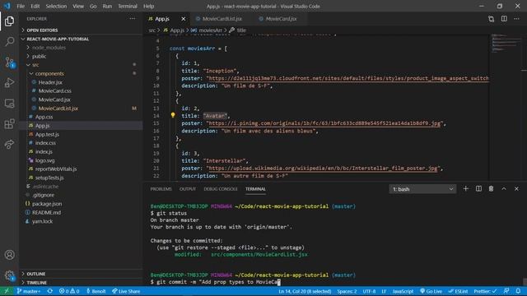Click moviesArr in the breadcrumb
527x296 pixels.
(210, 30)
